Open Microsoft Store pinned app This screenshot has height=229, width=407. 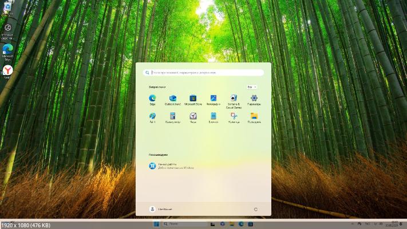193,99
